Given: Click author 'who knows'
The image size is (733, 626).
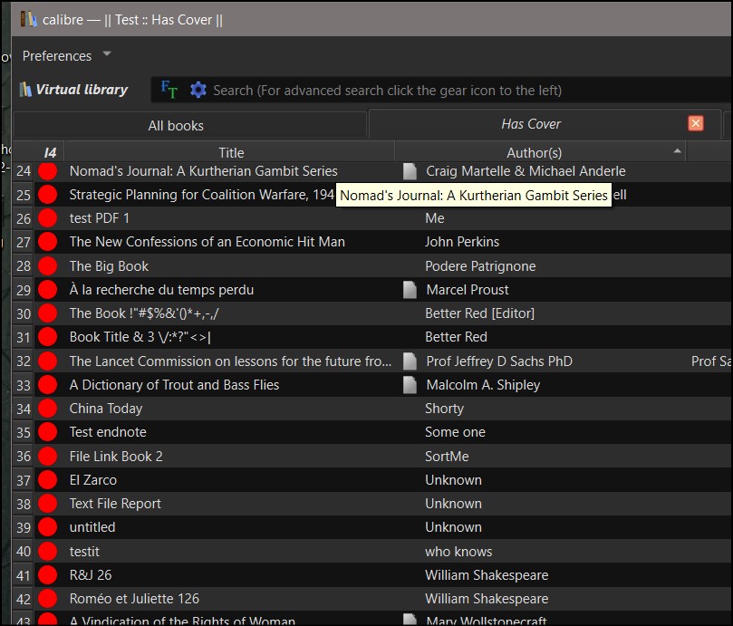Looking at the screenshot, I should coord(458,552).
